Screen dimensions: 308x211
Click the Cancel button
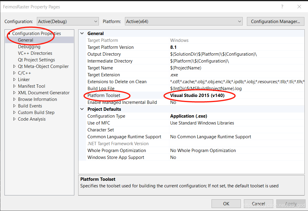(258, 204)
